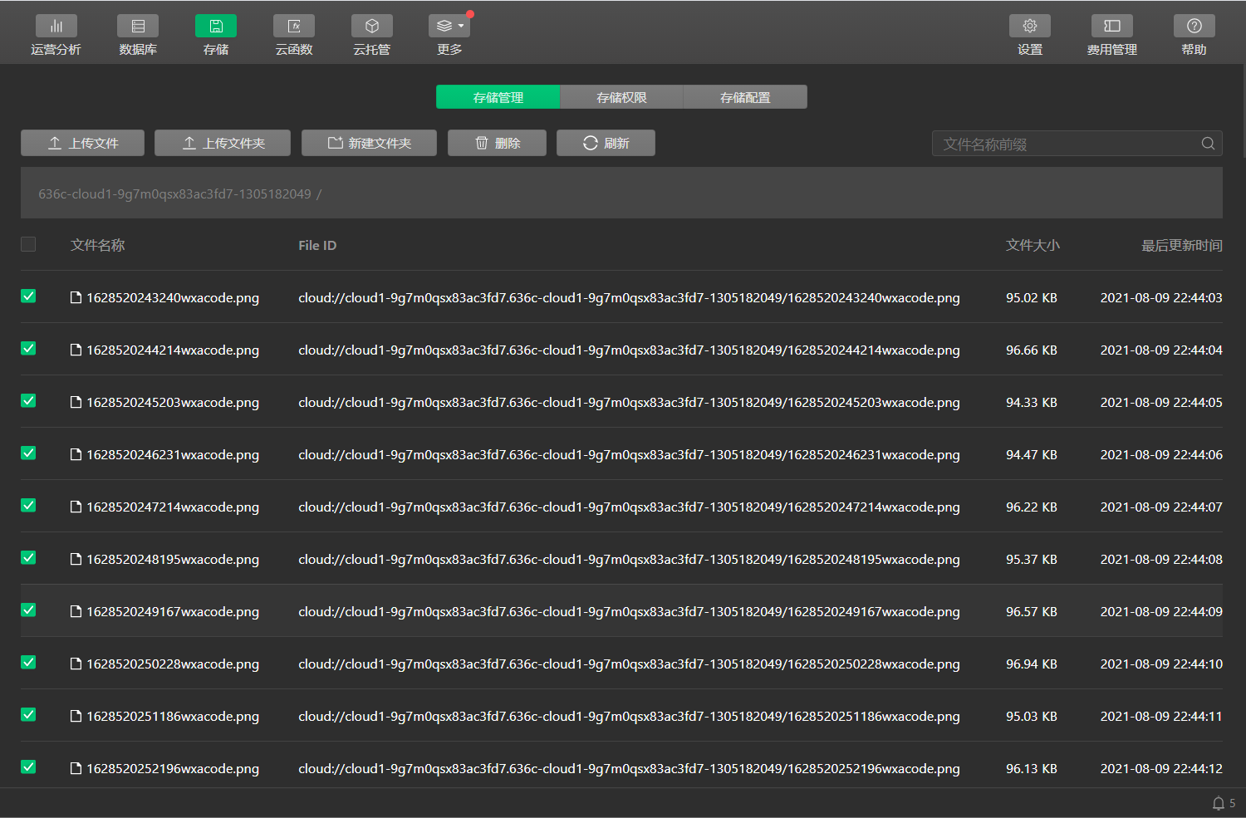This screenshot has height=818, width=1246.
Task: Uncheck the 1628520244214wxacode.png checkbox
Action: (28, 349)
